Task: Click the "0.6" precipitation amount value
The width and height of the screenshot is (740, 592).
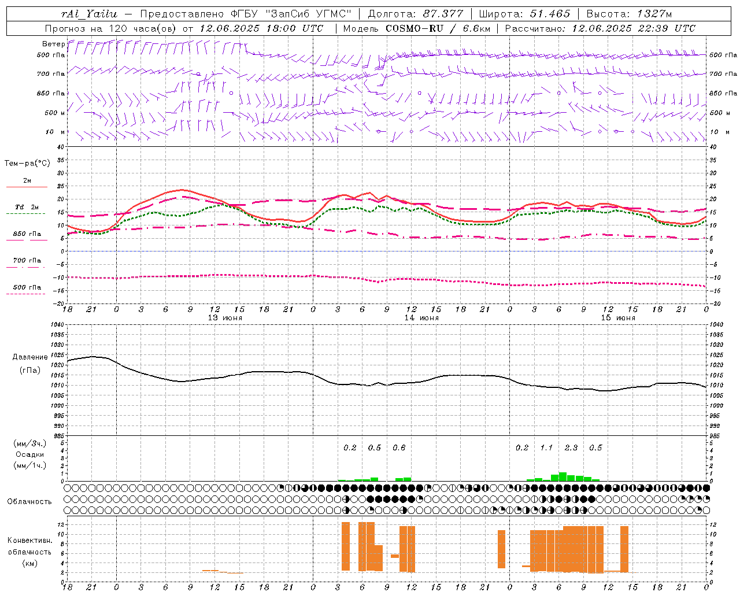Action: coord(399,447)
